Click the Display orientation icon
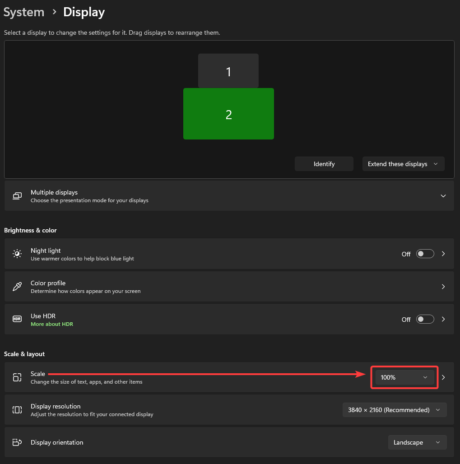The image size is (460, 464). tap(17, 442)
